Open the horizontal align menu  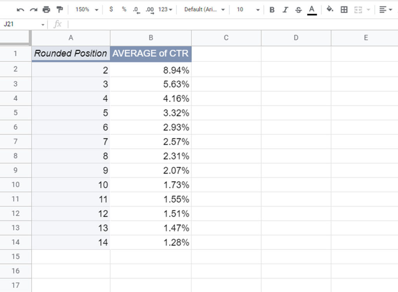click(x=384, y=9)
